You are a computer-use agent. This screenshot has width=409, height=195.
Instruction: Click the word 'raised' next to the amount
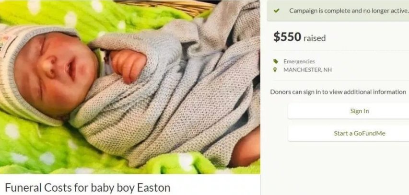pyautogui.click(x=315, y=38)
